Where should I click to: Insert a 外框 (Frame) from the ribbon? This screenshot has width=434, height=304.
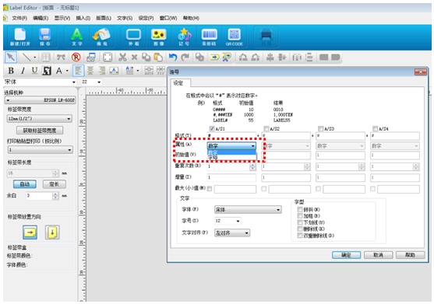pyautogui.click(x=134, y=37)
